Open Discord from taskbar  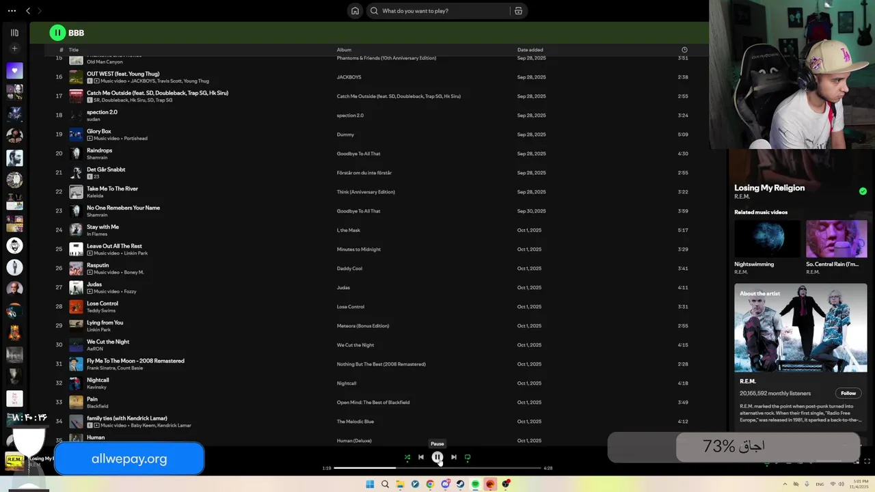coord(445,484)
